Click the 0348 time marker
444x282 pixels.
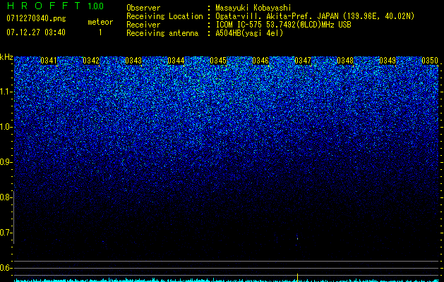[345, 61]
